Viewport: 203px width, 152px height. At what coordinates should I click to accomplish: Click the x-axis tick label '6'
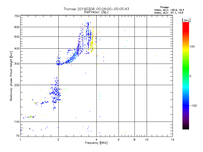point(119,140)
